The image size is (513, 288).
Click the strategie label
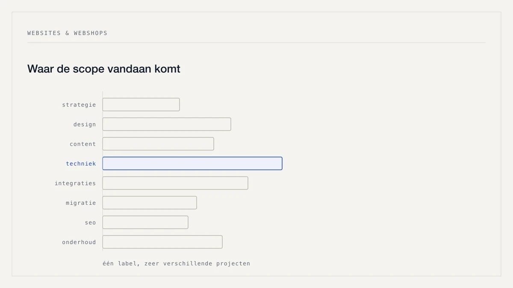(x=79, y=105)
